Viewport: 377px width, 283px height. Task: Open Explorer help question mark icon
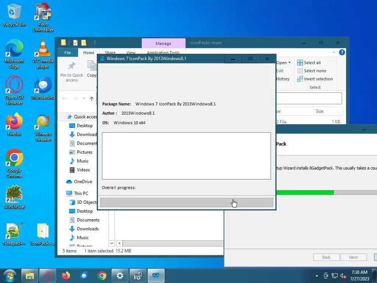(x=342, y=52)
